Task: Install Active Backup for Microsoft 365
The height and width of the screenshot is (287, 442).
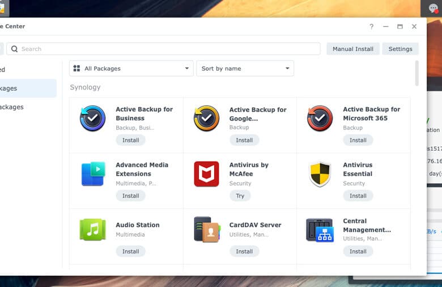Action: pos(358,140)
